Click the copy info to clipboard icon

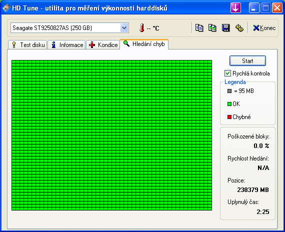coord(199,28)
